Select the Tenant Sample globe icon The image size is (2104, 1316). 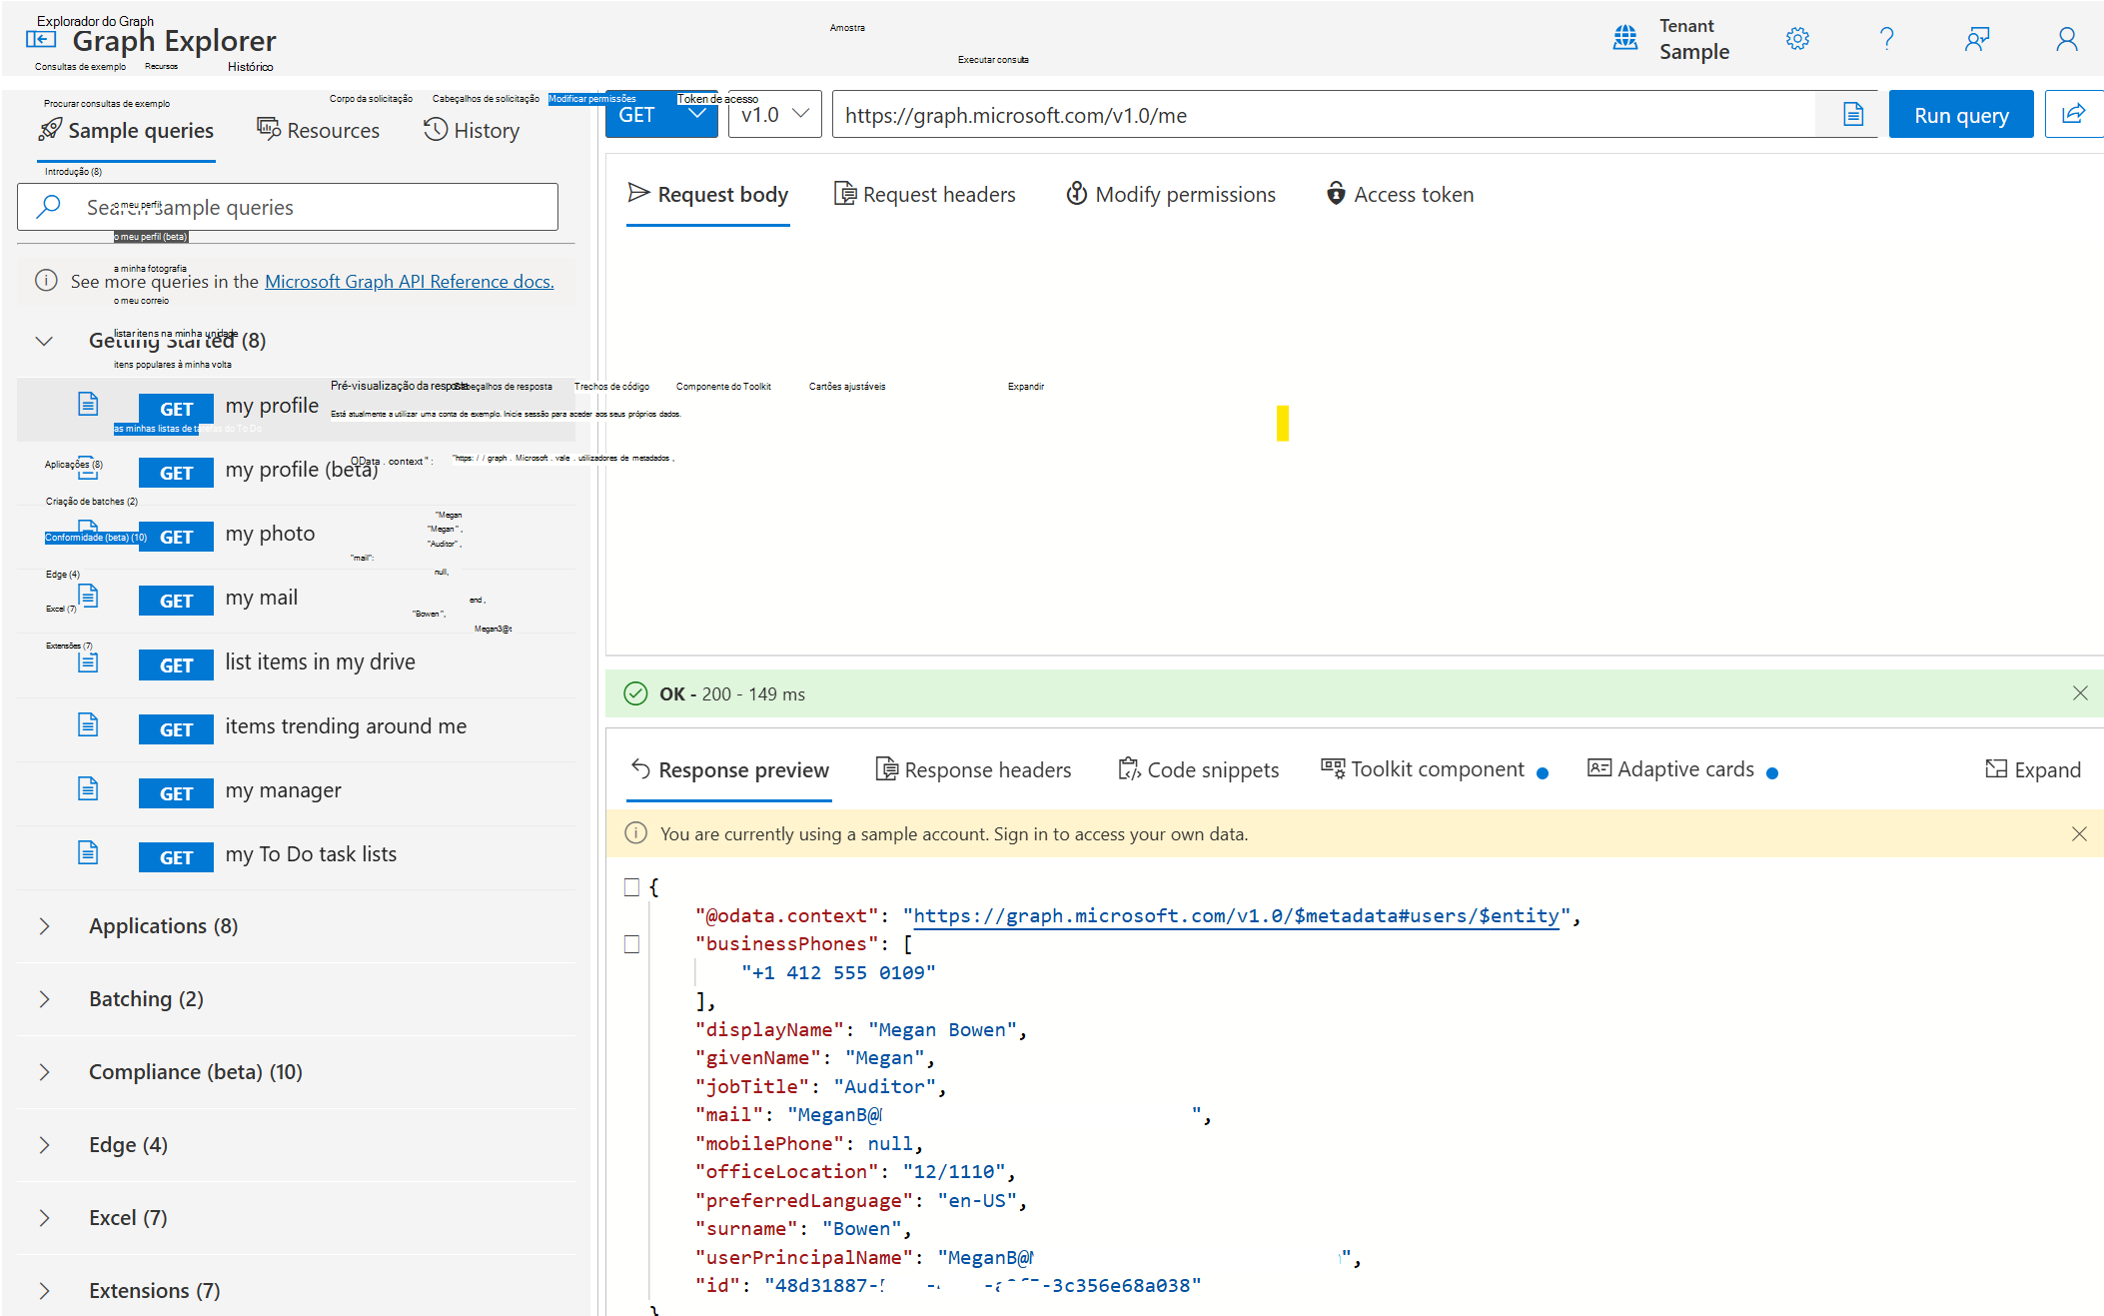click(1625, 37)
